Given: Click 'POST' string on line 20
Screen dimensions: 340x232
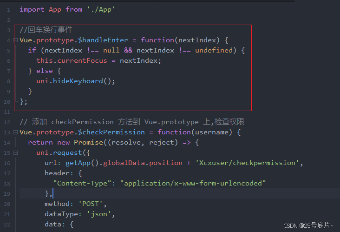Looking at the screenshot, I should tap(91, 204).
